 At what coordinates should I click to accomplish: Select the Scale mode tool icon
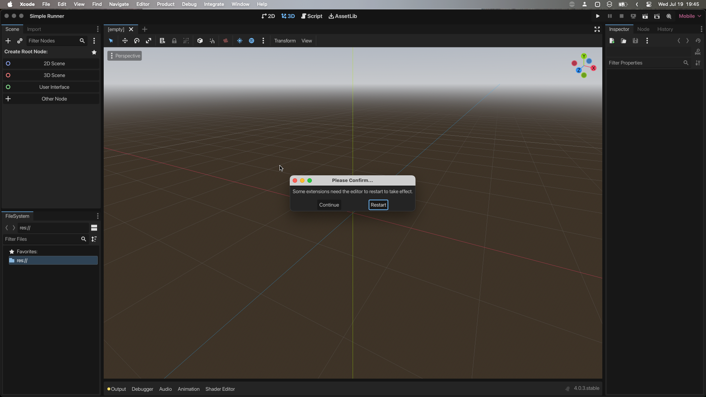149,41
